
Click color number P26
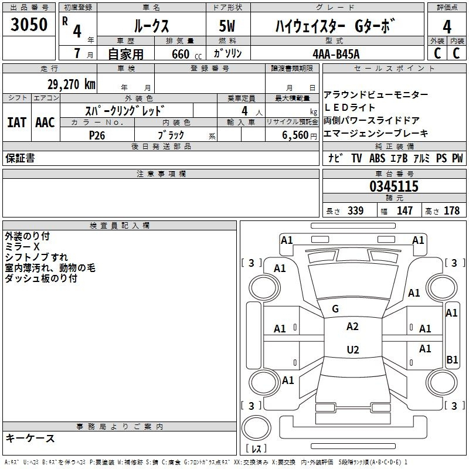(97, 135)
